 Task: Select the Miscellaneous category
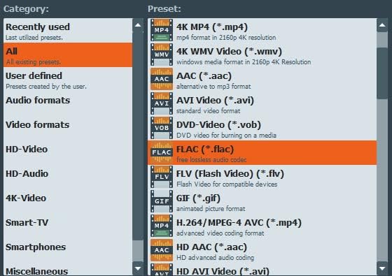(68, 270)
